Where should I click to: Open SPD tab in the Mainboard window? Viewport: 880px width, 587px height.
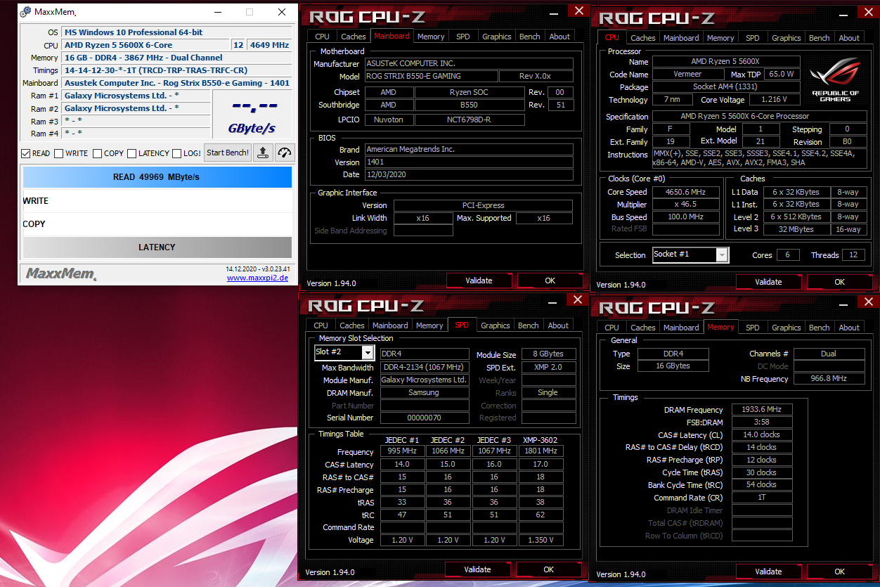(462, 37)
